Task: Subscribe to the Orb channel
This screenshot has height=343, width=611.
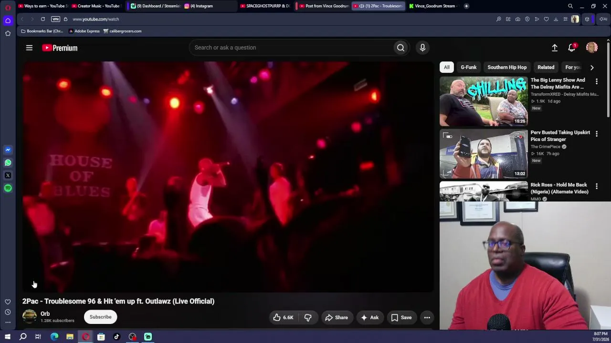Action: [100, 317]
